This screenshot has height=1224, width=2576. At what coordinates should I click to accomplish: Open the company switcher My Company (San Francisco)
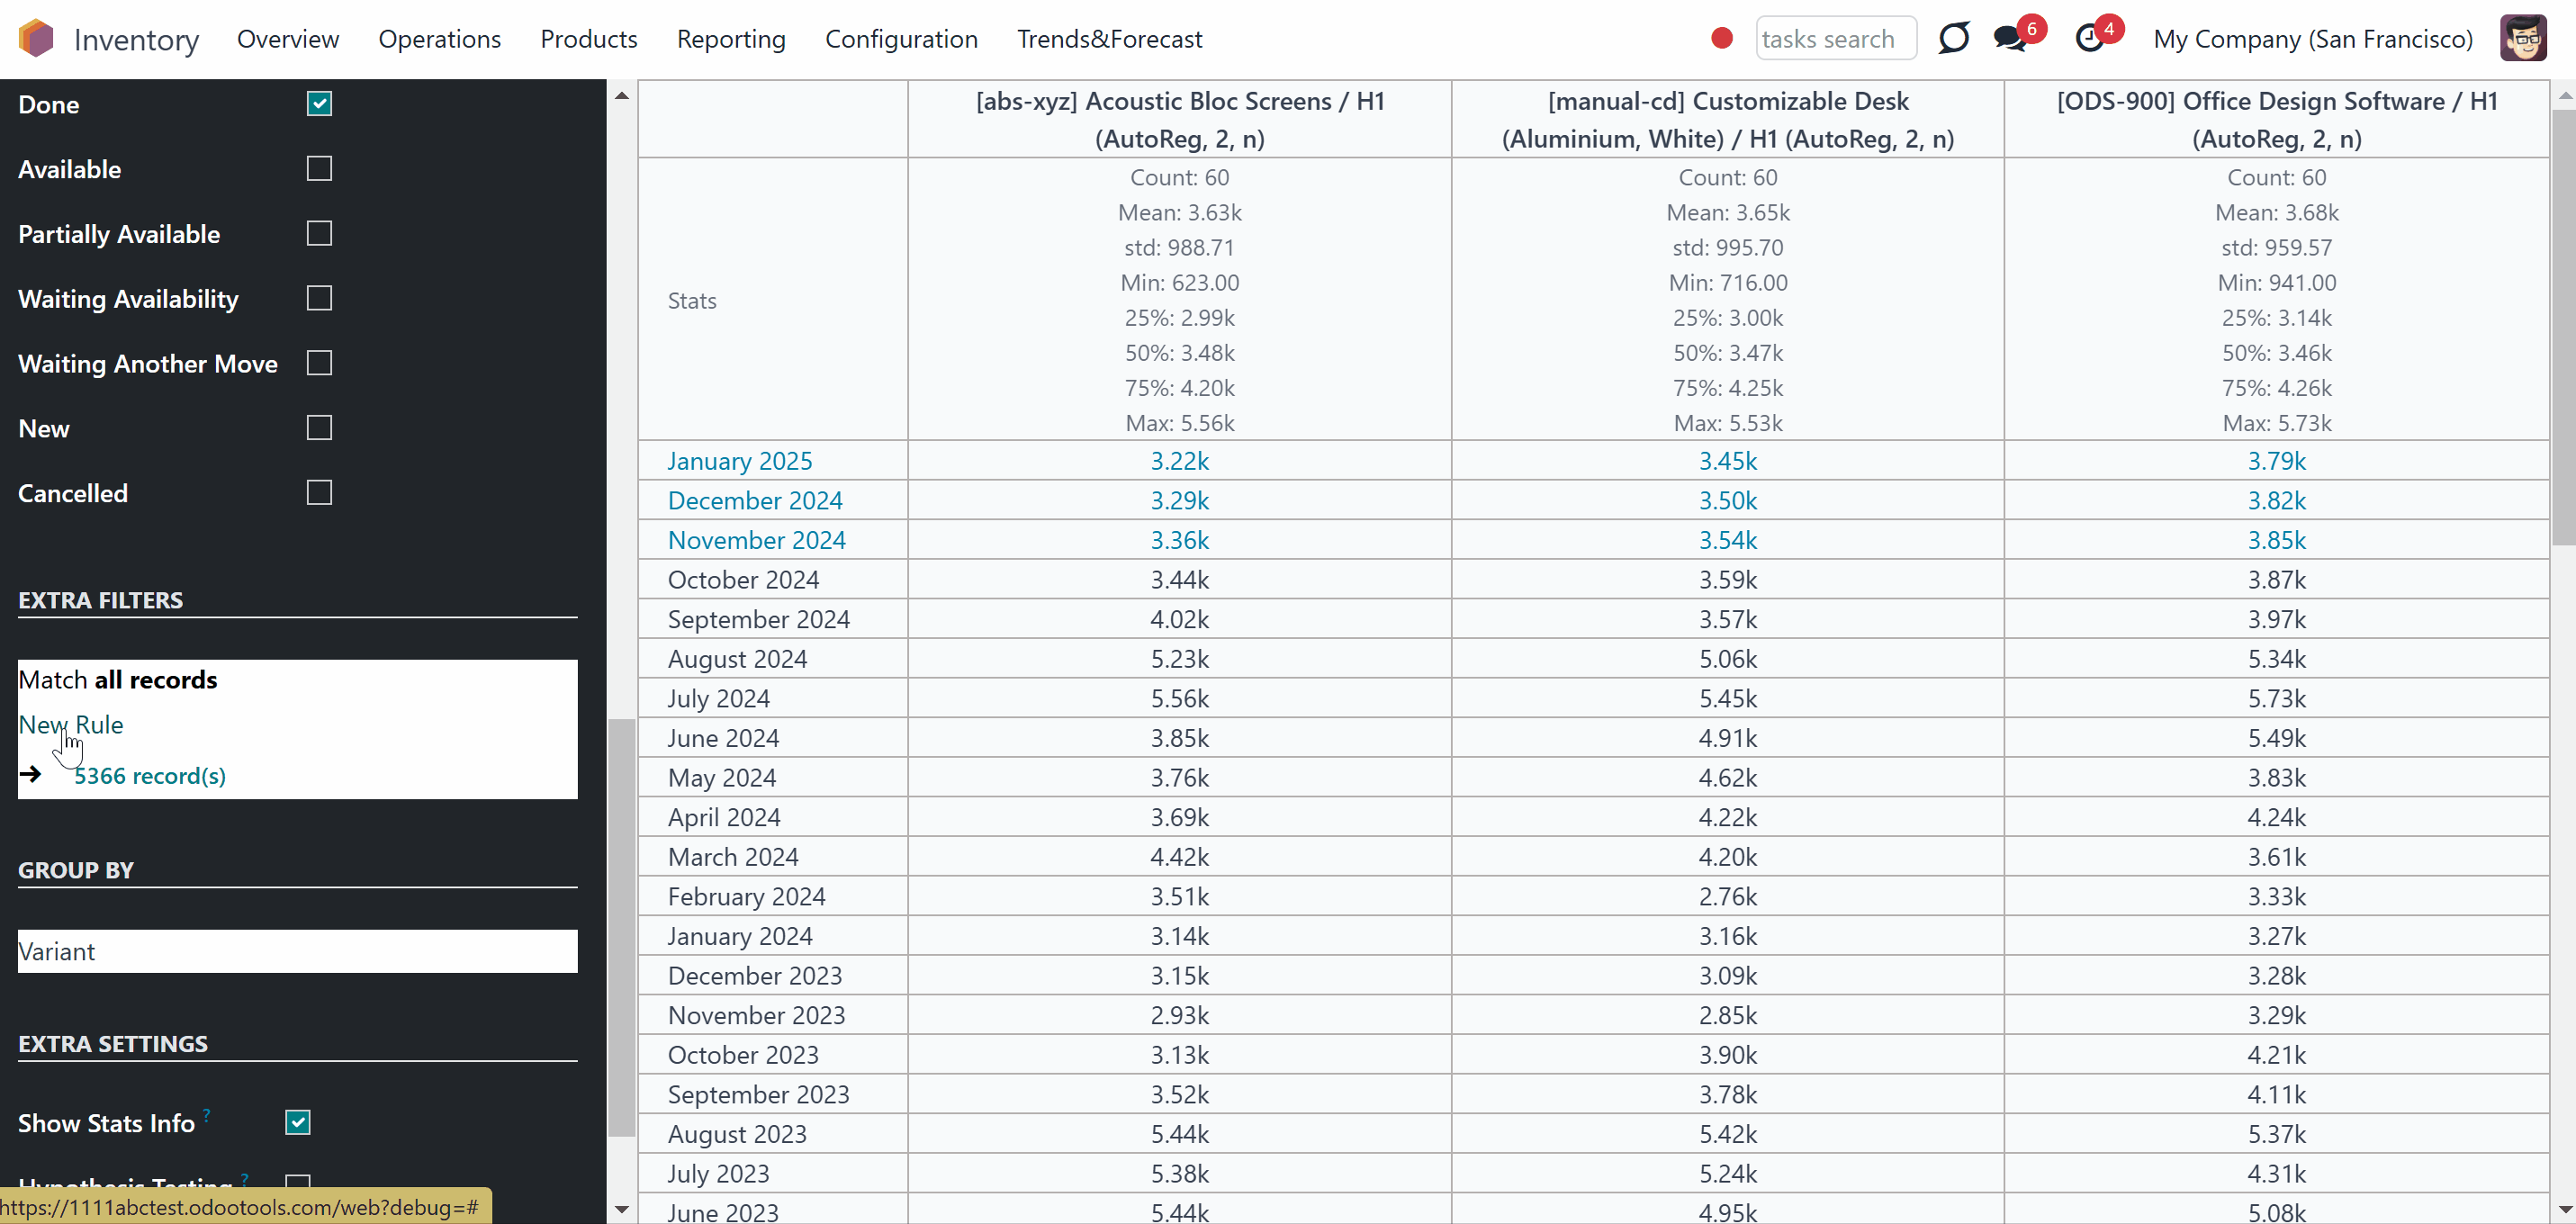[x=2312, y=39]
